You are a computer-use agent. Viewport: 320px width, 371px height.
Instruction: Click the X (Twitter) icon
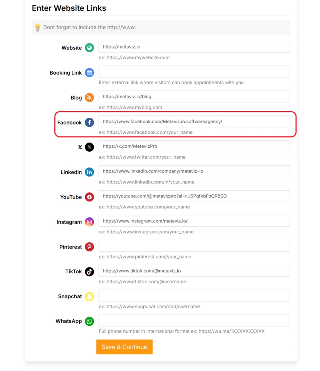coord(89,147)
